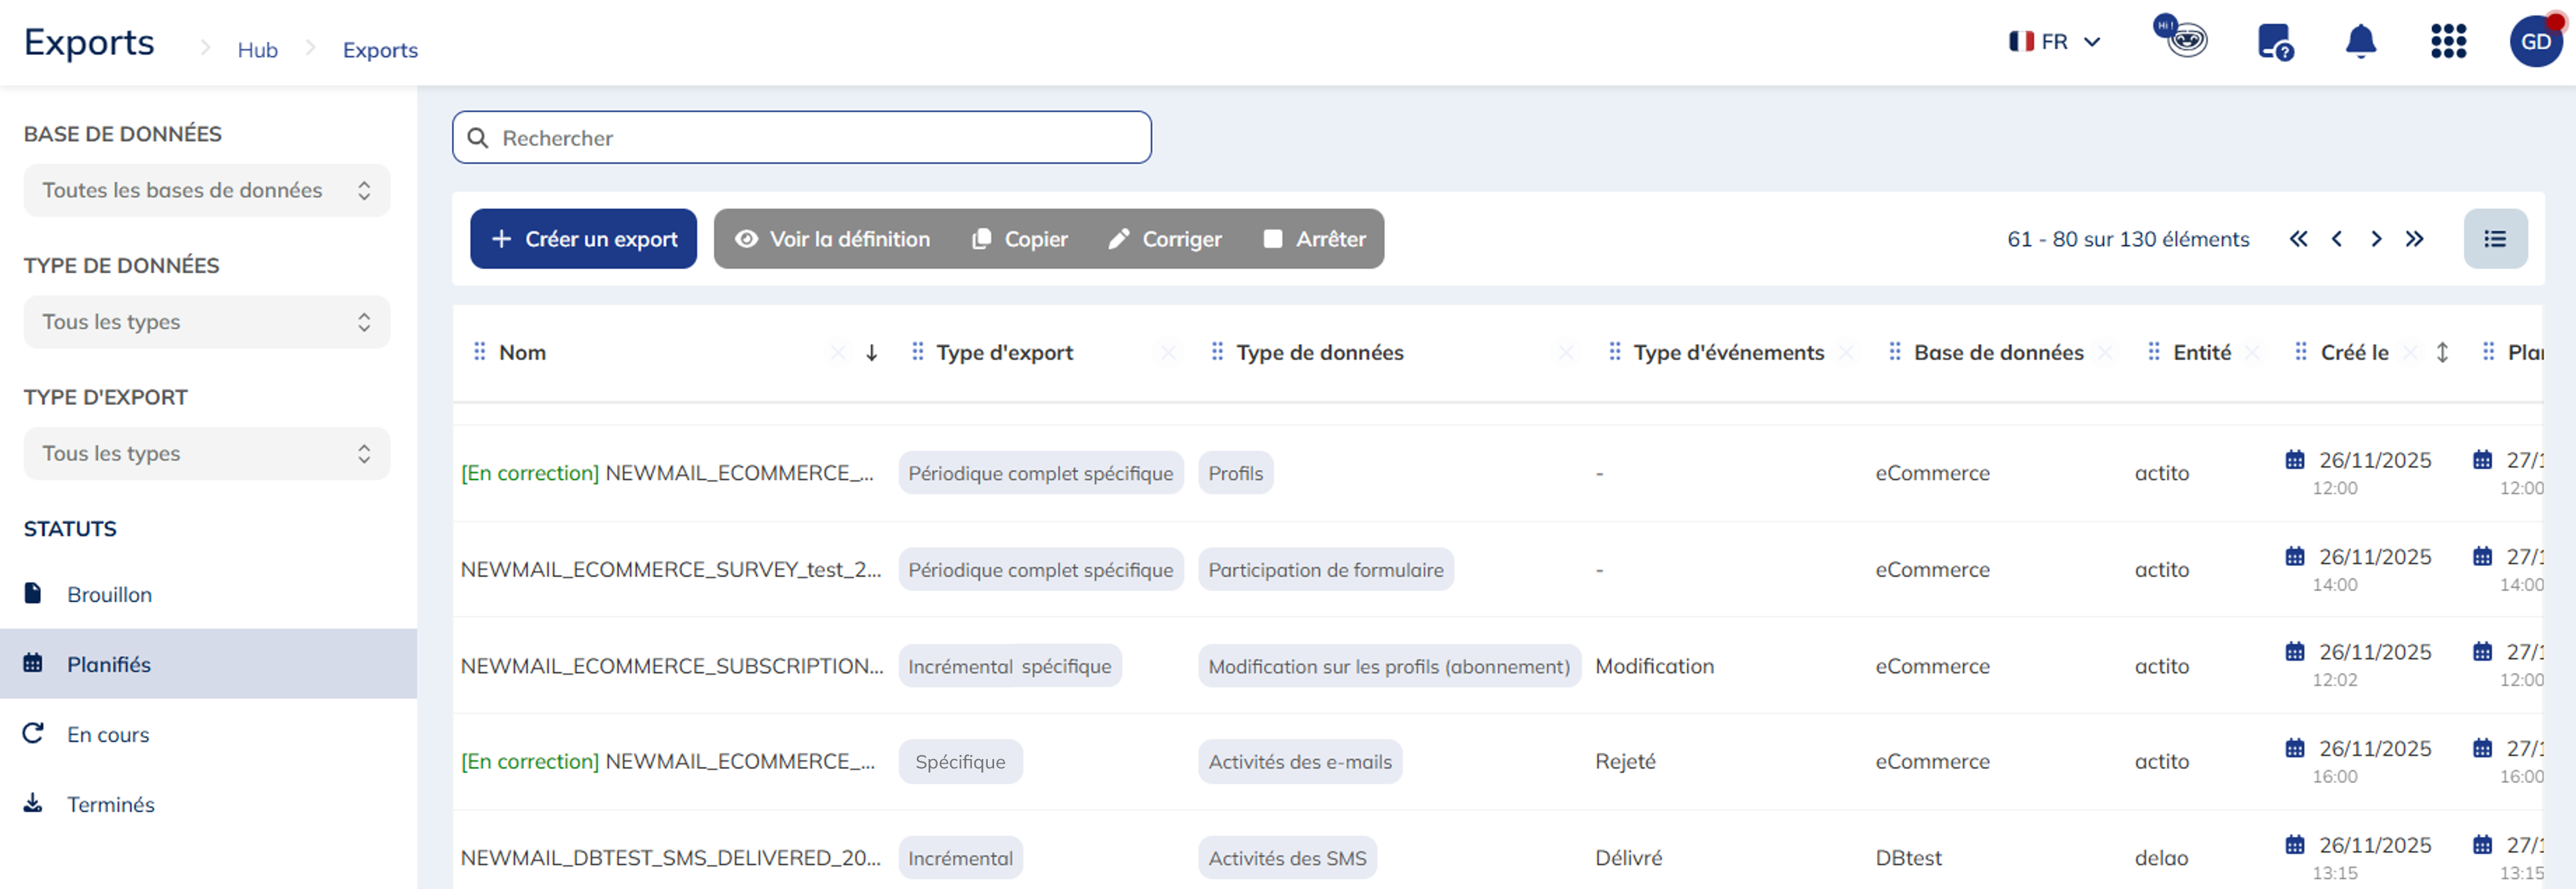Open the notifications bell
This screenshot has width=2576, height=889.
point(2360,42)
